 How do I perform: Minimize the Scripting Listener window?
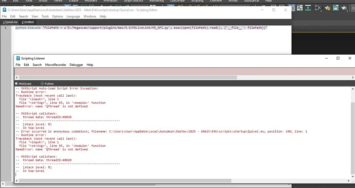tap(326, 58)
